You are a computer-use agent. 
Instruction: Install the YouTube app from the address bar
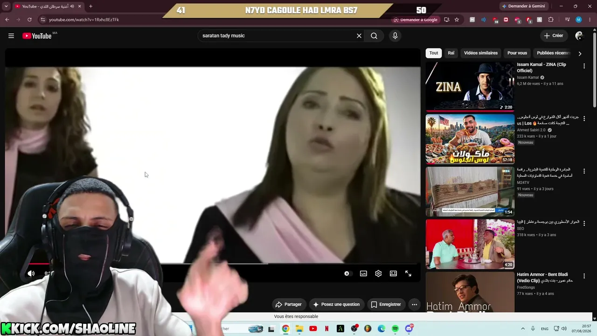[x=447, y=20]
